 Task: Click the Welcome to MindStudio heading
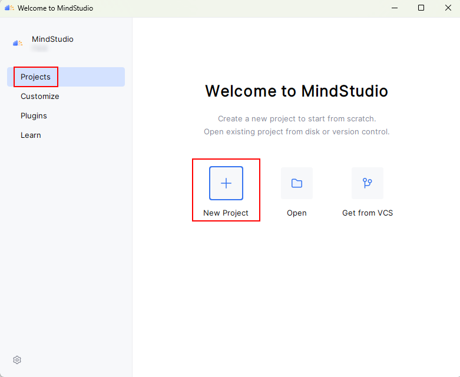point(296,91)
